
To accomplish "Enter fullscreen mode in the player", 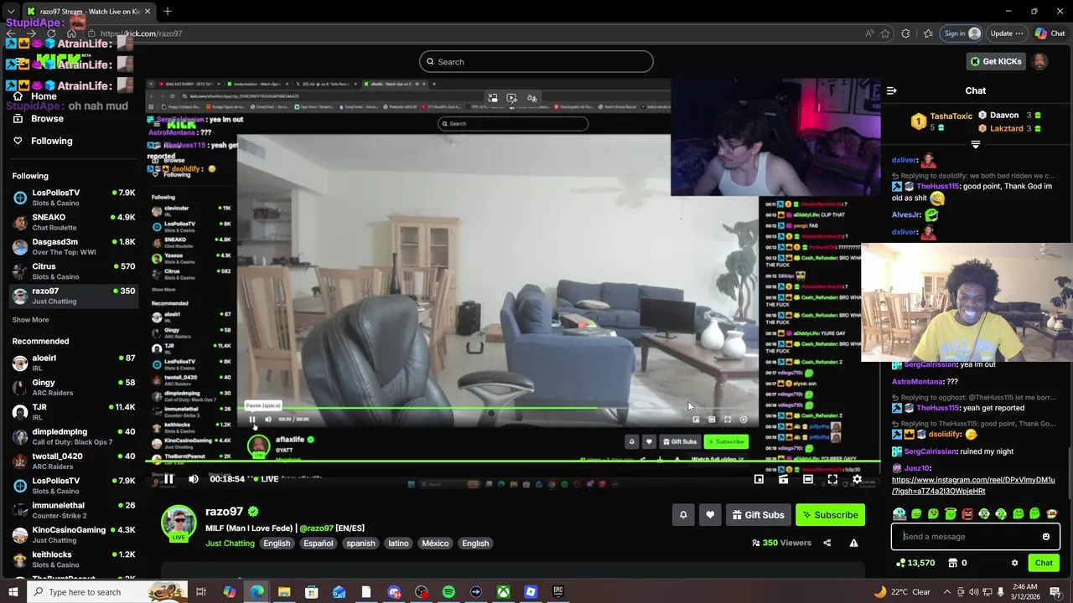I will (x=832, y=479).
